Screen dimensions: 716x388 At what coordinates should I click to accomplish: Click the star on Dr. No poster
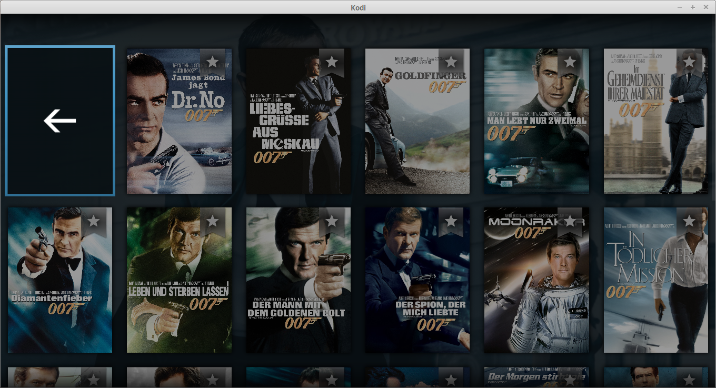pyautogui.click(x=212, y=62)
